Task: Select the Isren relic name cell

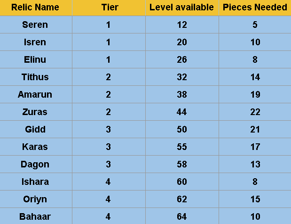Action: [35, 42]
